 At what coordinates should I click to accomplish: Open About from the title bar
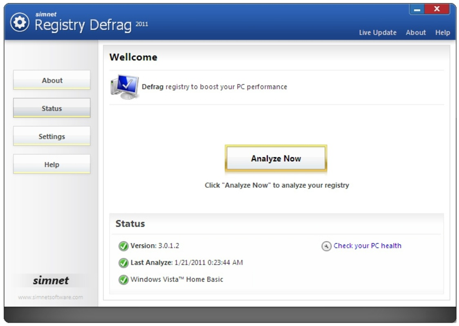point(416,33)
